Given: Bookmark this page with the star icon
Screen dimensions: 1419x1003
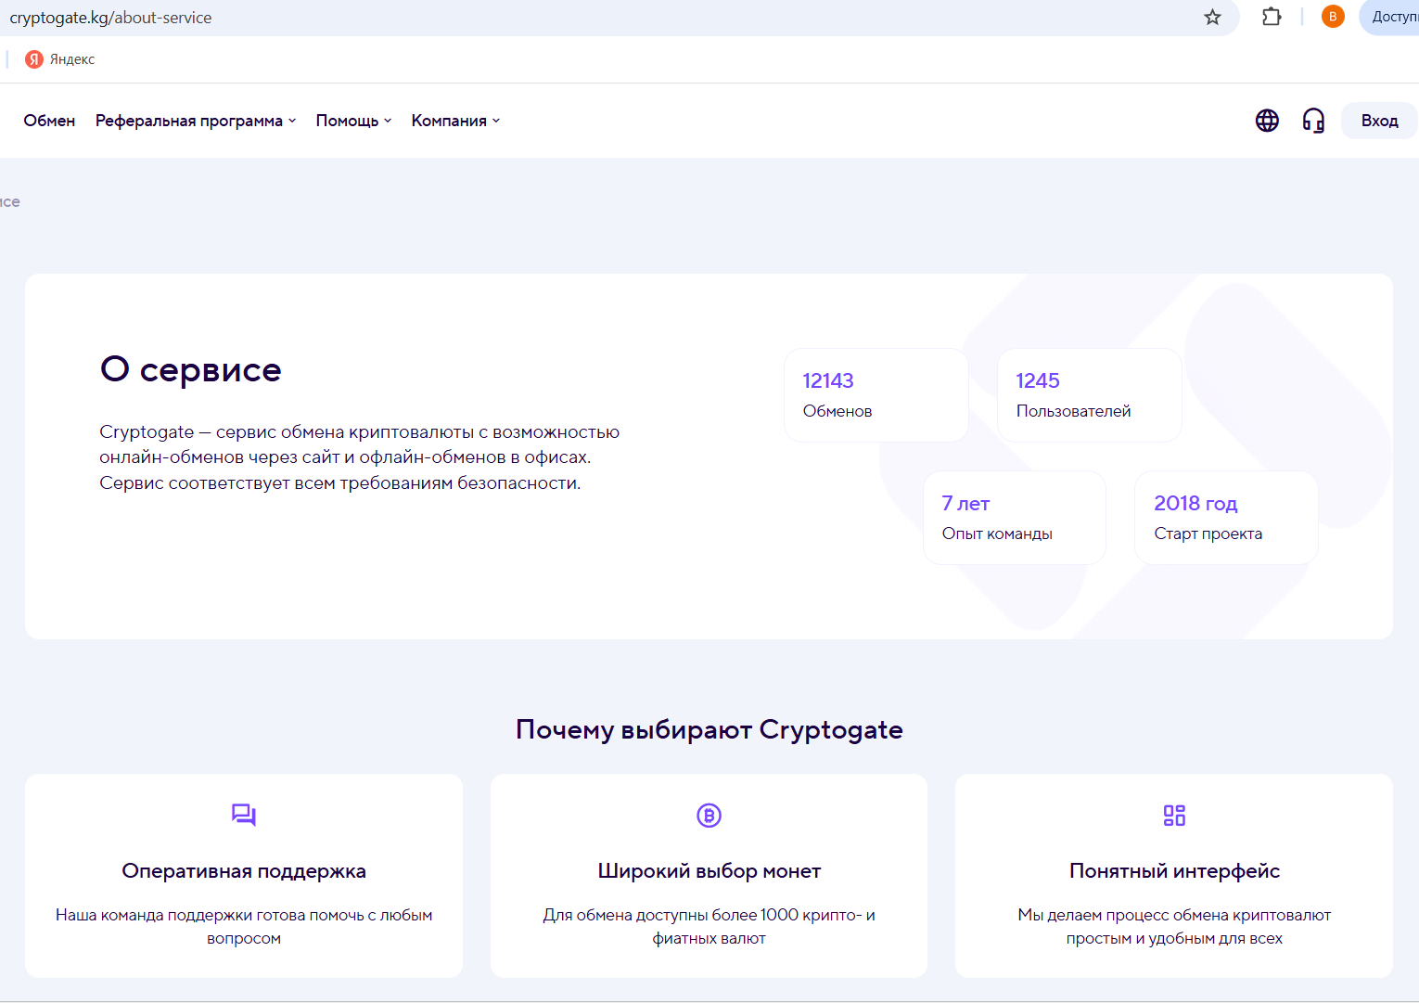Looking at the screenshot, I should pos(1212,17).
